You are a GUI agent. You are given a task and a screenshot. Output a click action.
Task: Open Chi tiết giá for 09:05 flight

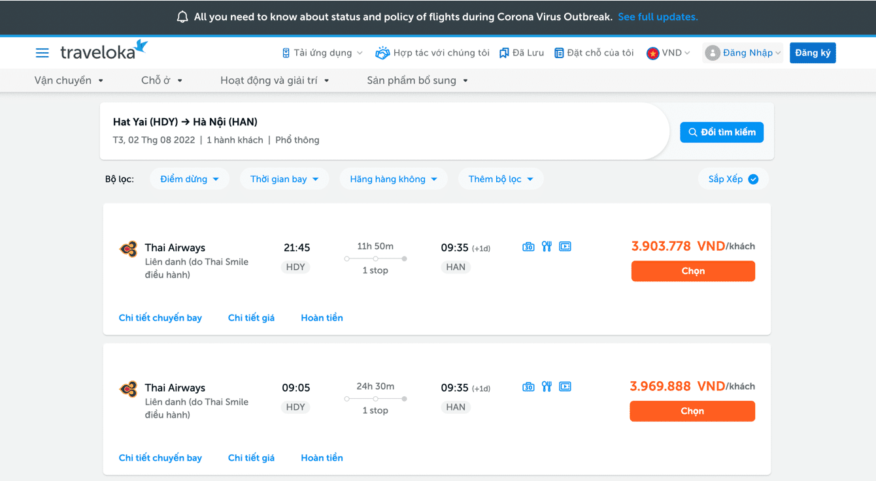click(x=251, y=458)
